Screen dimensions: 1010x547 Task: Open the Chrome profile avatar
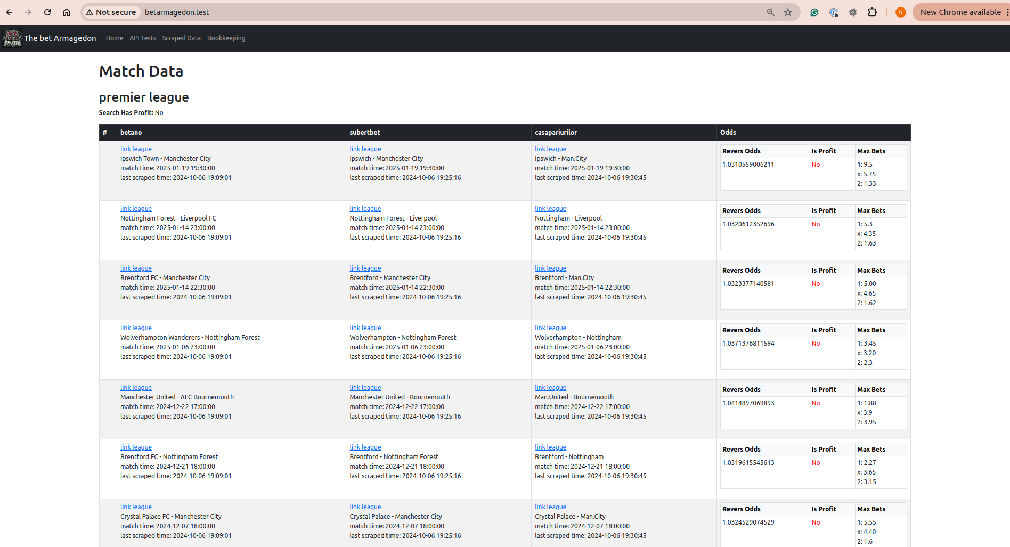pos(901,12)
